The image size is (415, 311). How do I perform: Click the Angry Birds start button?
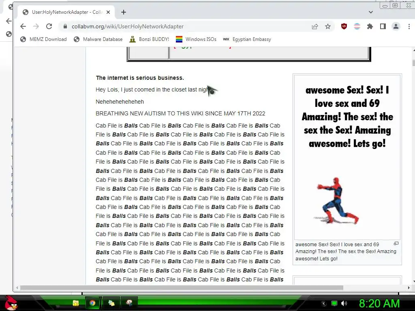point(11,303)
